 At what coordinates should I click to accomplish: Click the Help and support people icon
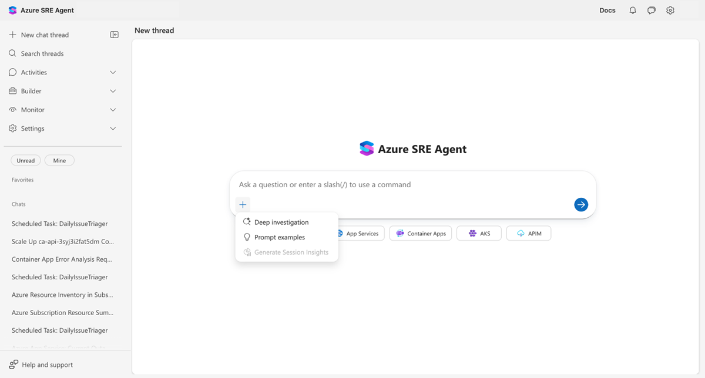(14, 365)
